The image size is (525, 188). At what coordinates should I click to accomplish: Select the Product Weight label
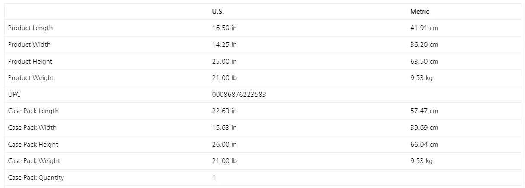click(31, 78)
